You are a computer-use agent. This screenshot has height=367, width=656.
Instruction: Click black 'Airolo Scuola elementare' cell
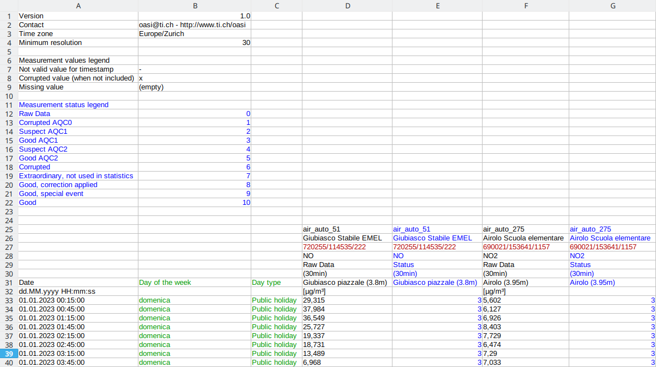click(x=525, y=238)
